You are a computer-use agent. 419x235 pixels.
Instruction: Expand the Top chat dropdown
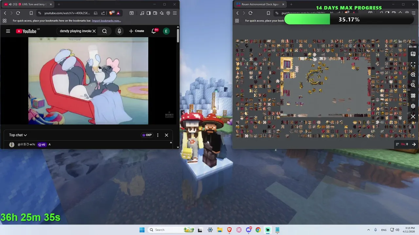click(18, 135)
